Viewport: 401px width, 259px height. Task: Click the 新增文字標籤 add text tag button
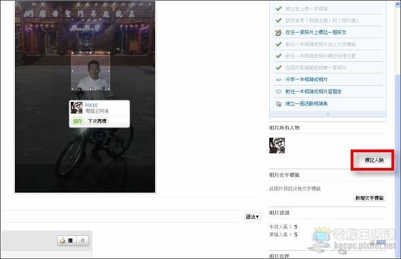pos(370,198)
